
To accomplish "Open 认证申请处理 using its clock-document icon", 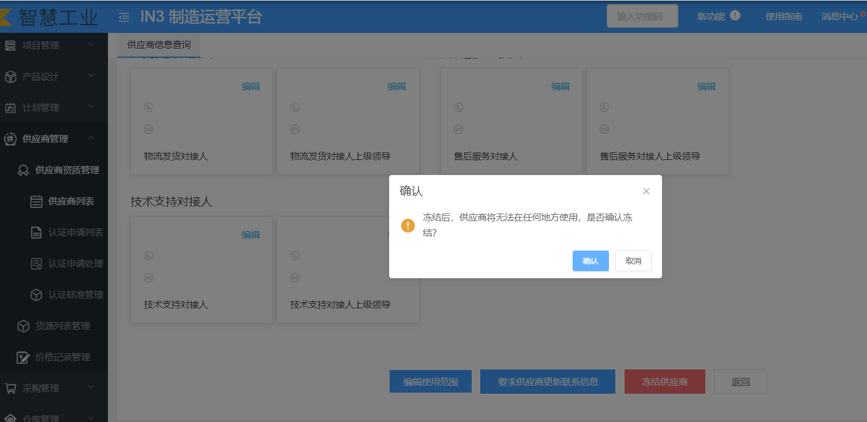I will [35, 263].
